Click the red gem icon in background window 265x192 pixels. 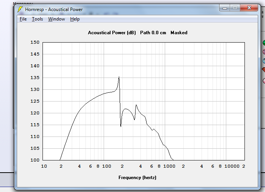[263, 70]
